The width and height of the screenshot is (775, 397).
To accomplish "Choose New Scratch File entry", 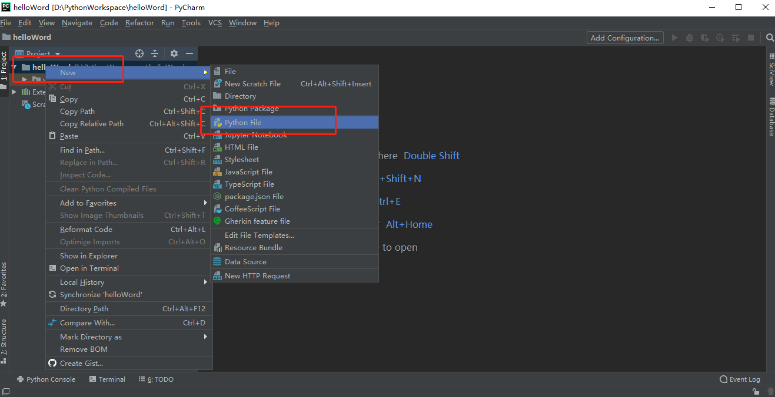I will click(x=295, y=83).
